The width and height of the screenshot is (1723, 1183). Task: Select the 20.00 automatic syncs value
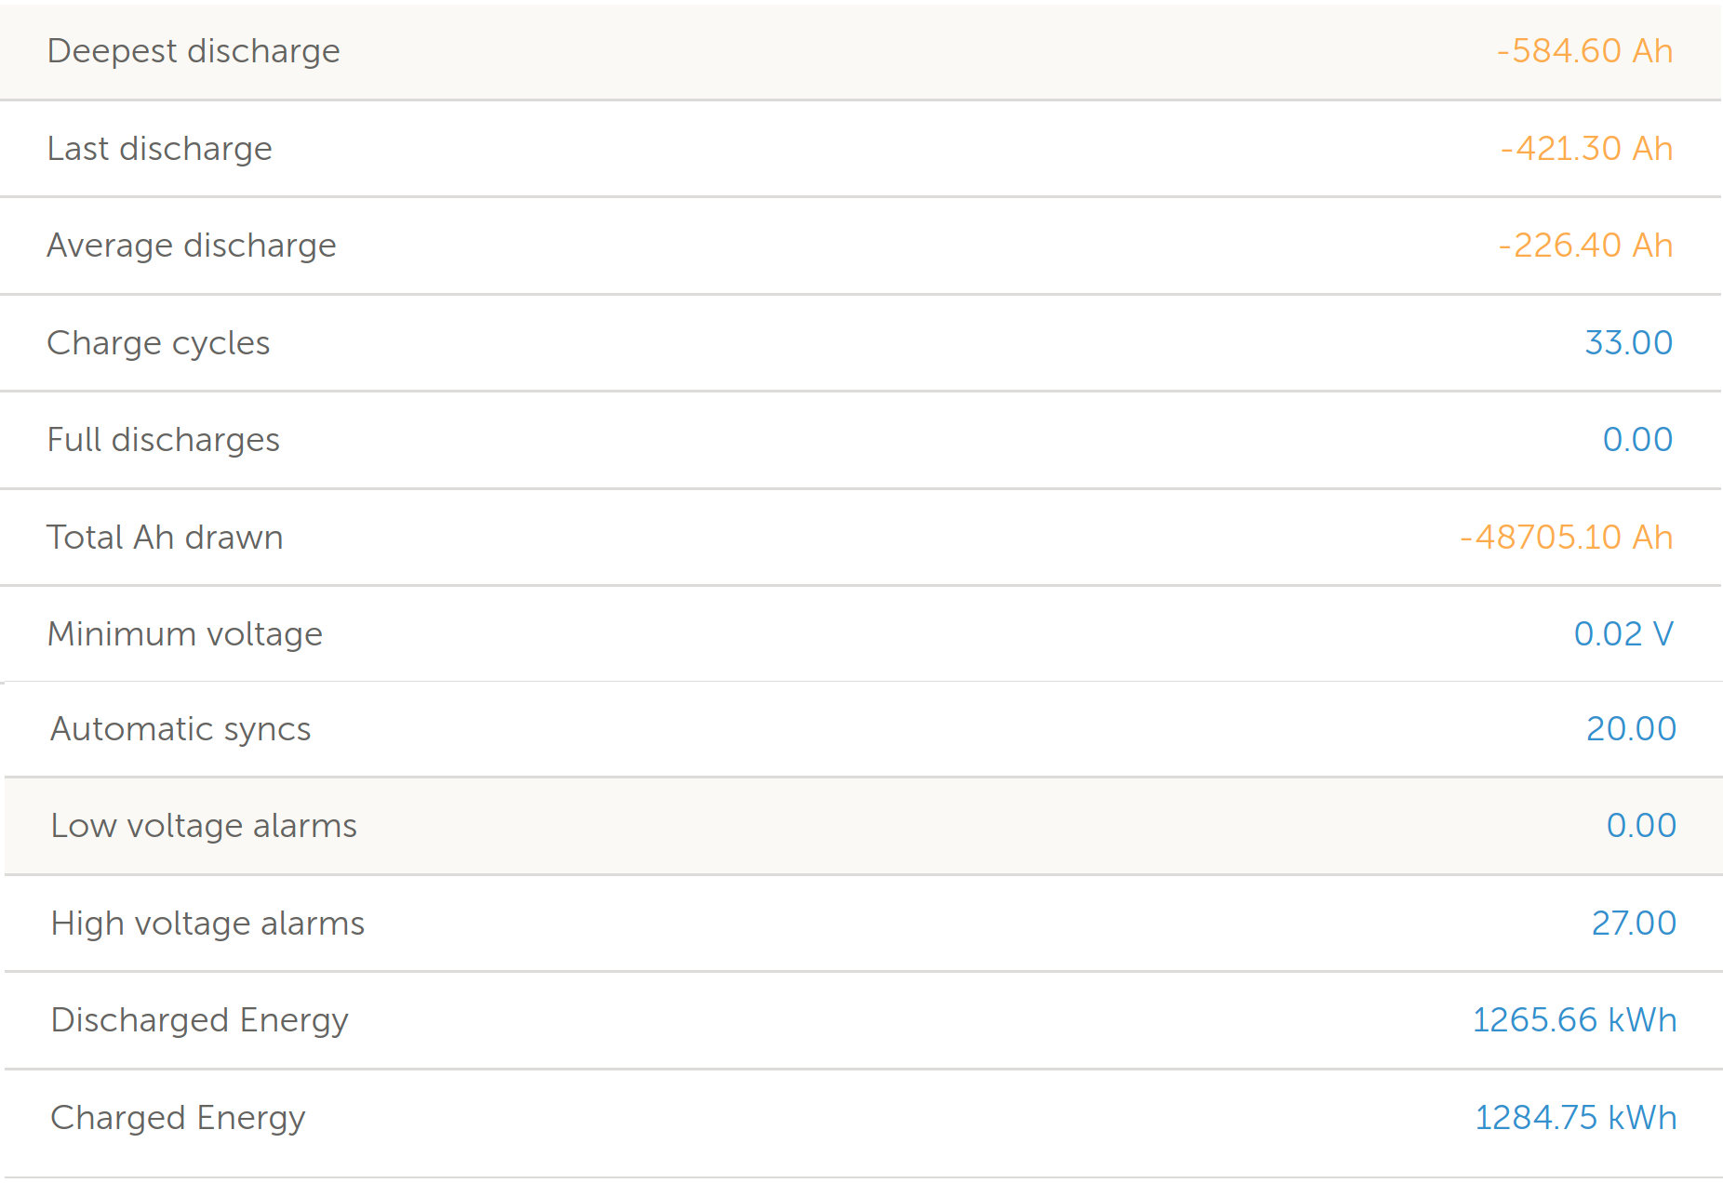tap(1631, 729)
